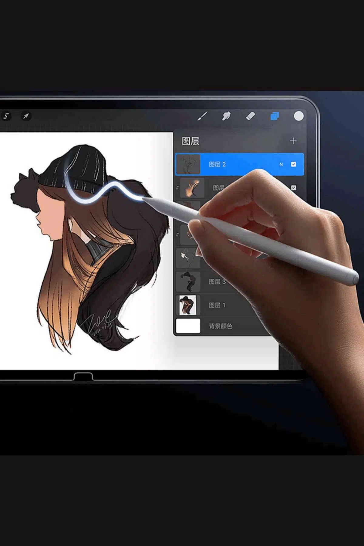Select the orange hair layer thumbnail
Screen dimensions: 364x546
coord(192,188)
